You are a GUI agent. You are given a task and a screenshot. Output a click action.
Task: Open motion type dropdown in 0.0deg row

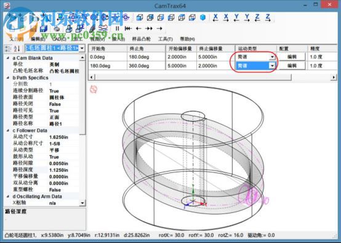272,57
